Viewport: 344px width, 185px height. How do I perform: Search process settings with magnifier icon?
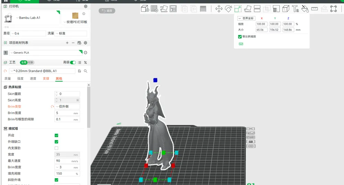(86, 71)
